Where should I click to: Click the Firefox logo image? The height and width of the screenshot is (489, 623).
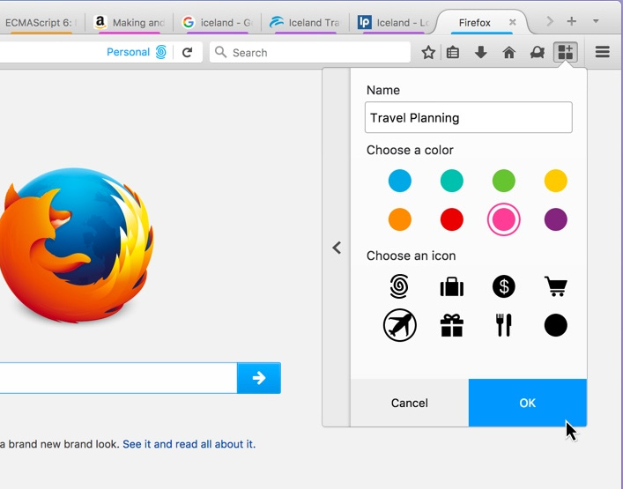(77, 246)
